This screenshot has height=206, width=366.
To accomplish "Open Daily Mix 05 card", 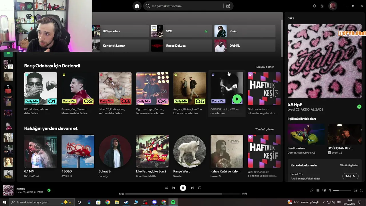I will click(190, 94).
